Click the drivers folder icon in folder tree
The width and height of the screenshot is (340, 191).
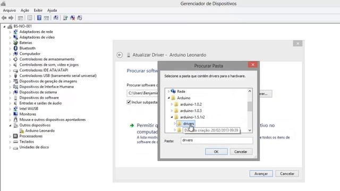(179, 124)
